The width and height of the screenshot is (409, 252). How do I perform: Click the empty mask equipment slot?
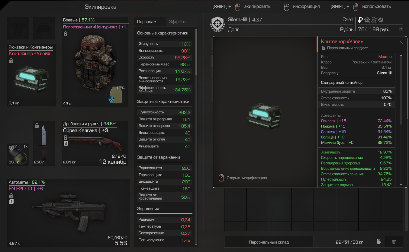[44, 28]
